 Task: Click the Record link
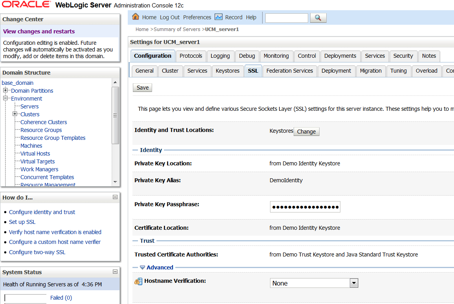(x=233, y=17)
